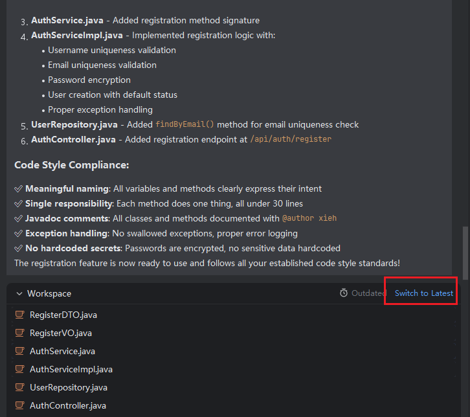This screenshot has height=417, width=470.
Task: Switch to Latest workspace version
Action: [423, 293]
